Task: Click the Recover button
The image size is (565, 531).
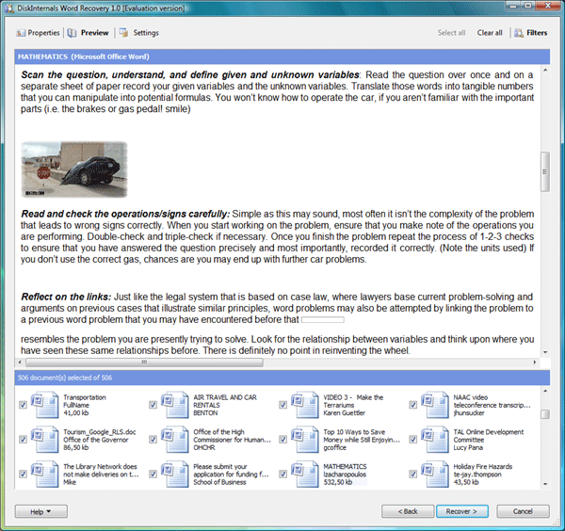Action: 462,511
